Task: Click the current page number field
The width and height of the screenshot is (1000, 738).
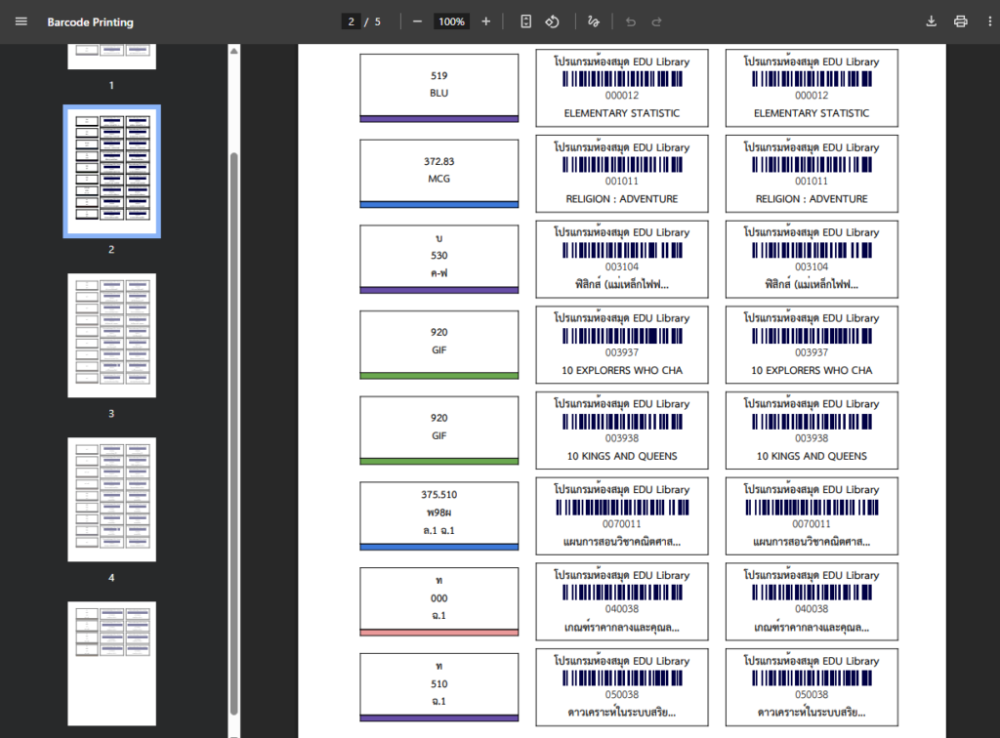Action: click(350, 21)
